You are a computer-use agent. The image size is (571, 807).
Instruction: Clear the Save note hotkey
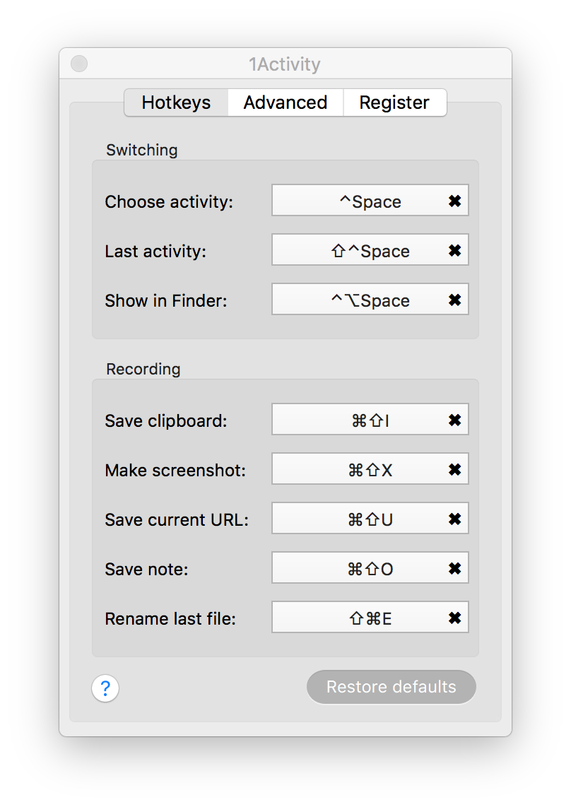454,569
